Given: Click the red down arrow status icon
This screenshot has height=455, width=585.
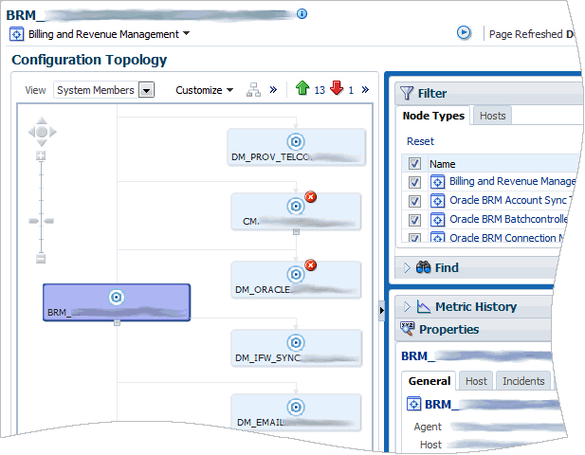Looking at the screenshot, I should [x=337, y=88].
